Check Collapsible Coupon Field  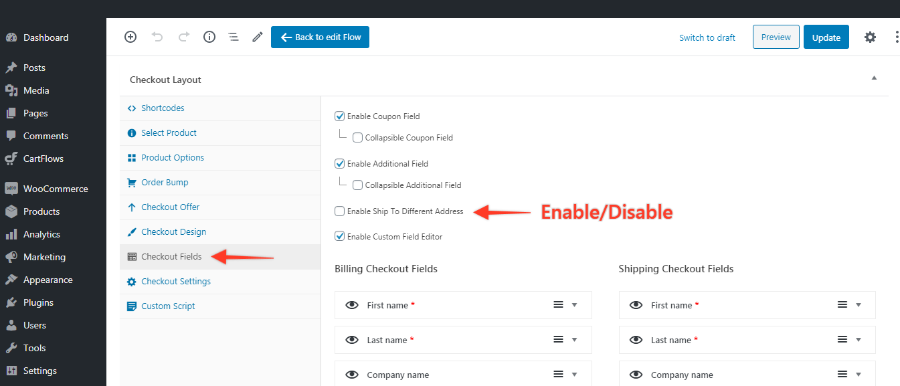357,137
